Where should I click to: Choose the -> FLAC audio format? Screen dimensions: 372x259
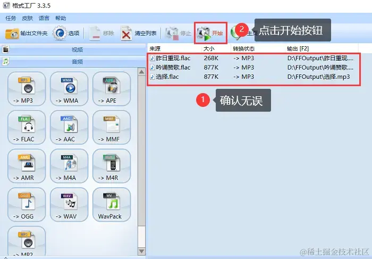click(x=27, y=127)
